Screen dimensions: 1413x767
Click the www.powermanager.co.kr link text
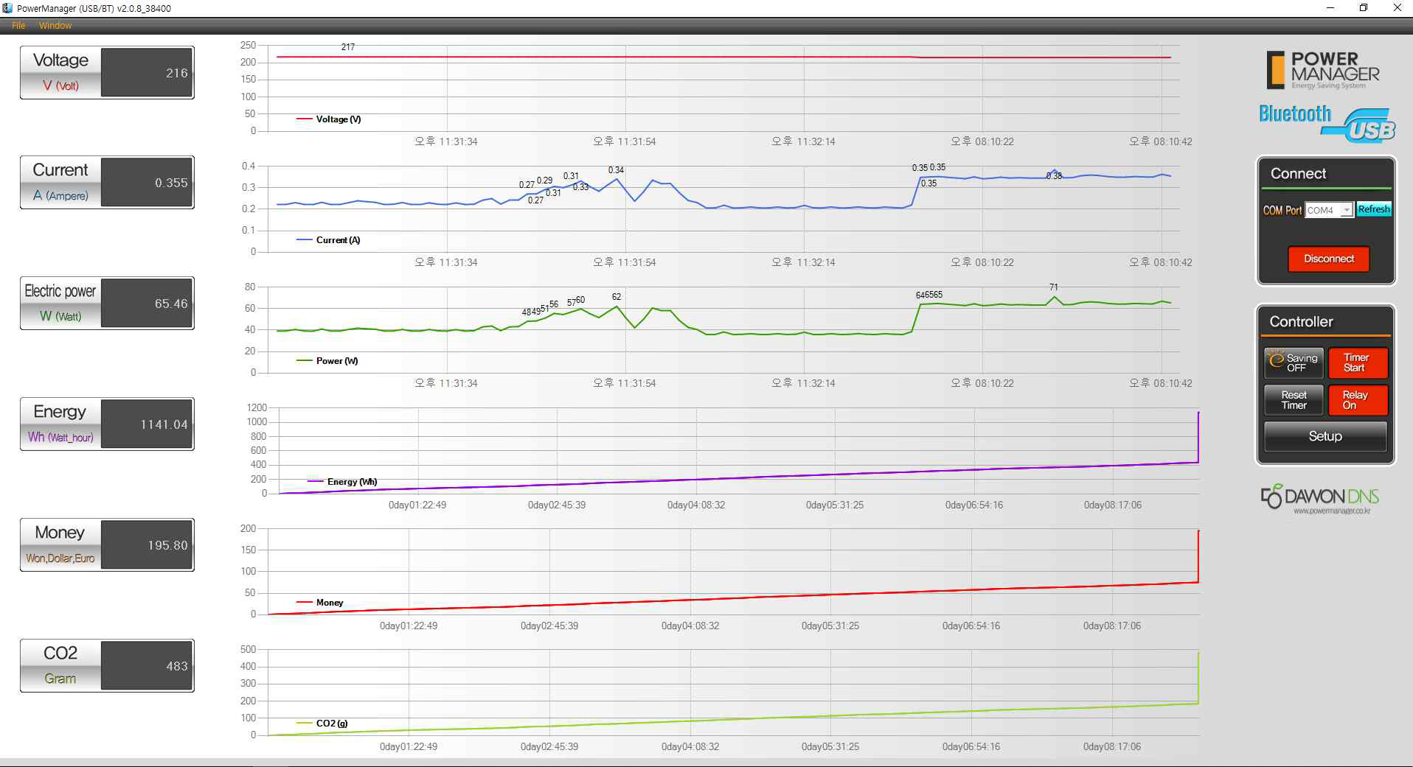(1332, 511)
